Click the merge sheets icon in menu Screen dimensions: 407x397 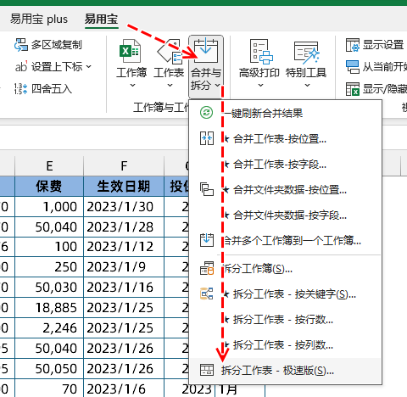coord(207,138)
